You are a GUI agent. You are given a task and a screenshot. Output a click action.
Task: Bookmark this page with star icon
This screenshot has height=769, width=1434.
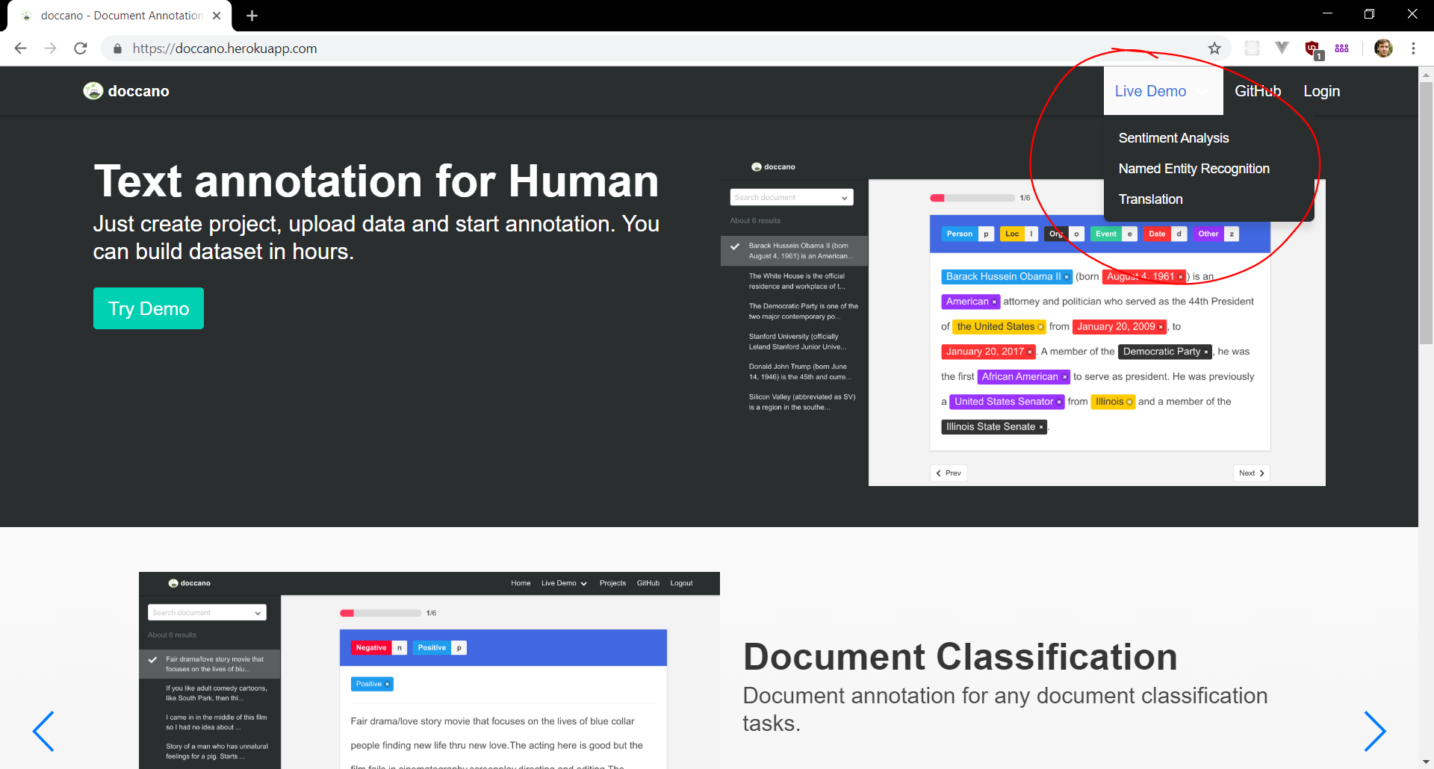1214,49
